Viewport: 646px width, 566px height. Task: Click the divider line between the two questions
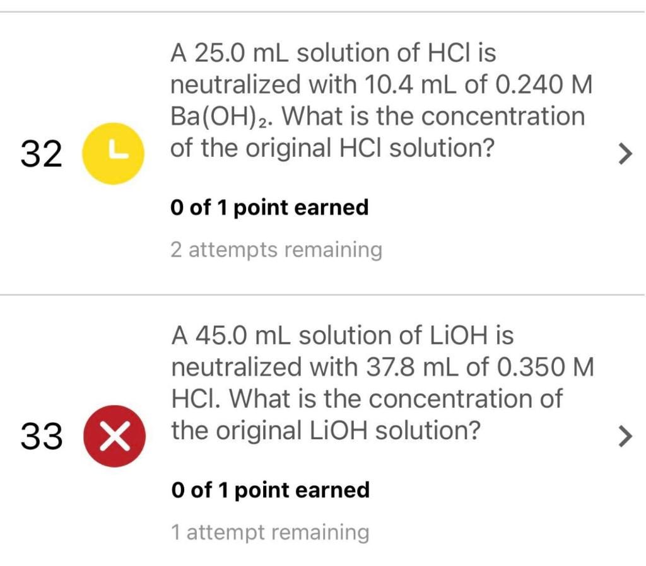click(323, 292)
